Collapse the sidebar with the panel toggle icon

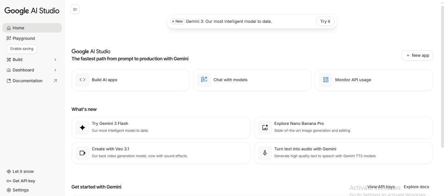pos(75,9)
